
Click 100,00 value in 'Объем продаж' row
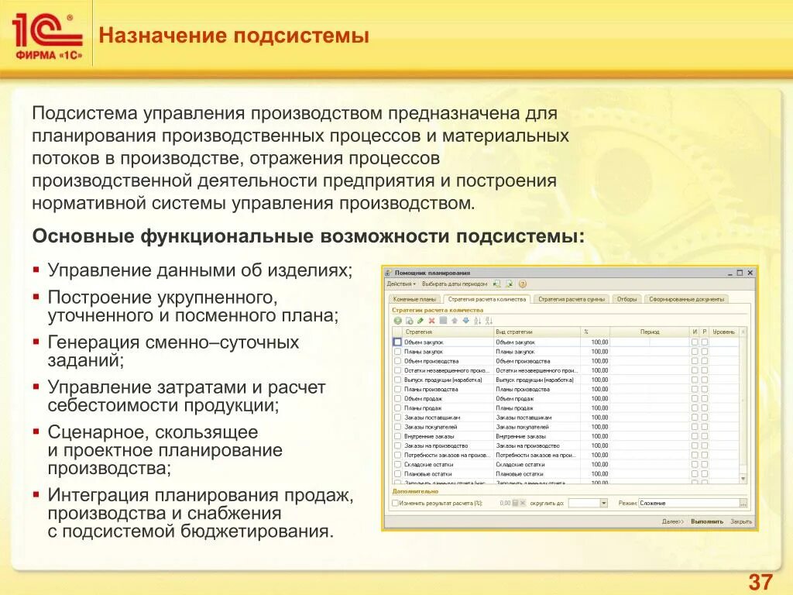click(x=600, y=399)
